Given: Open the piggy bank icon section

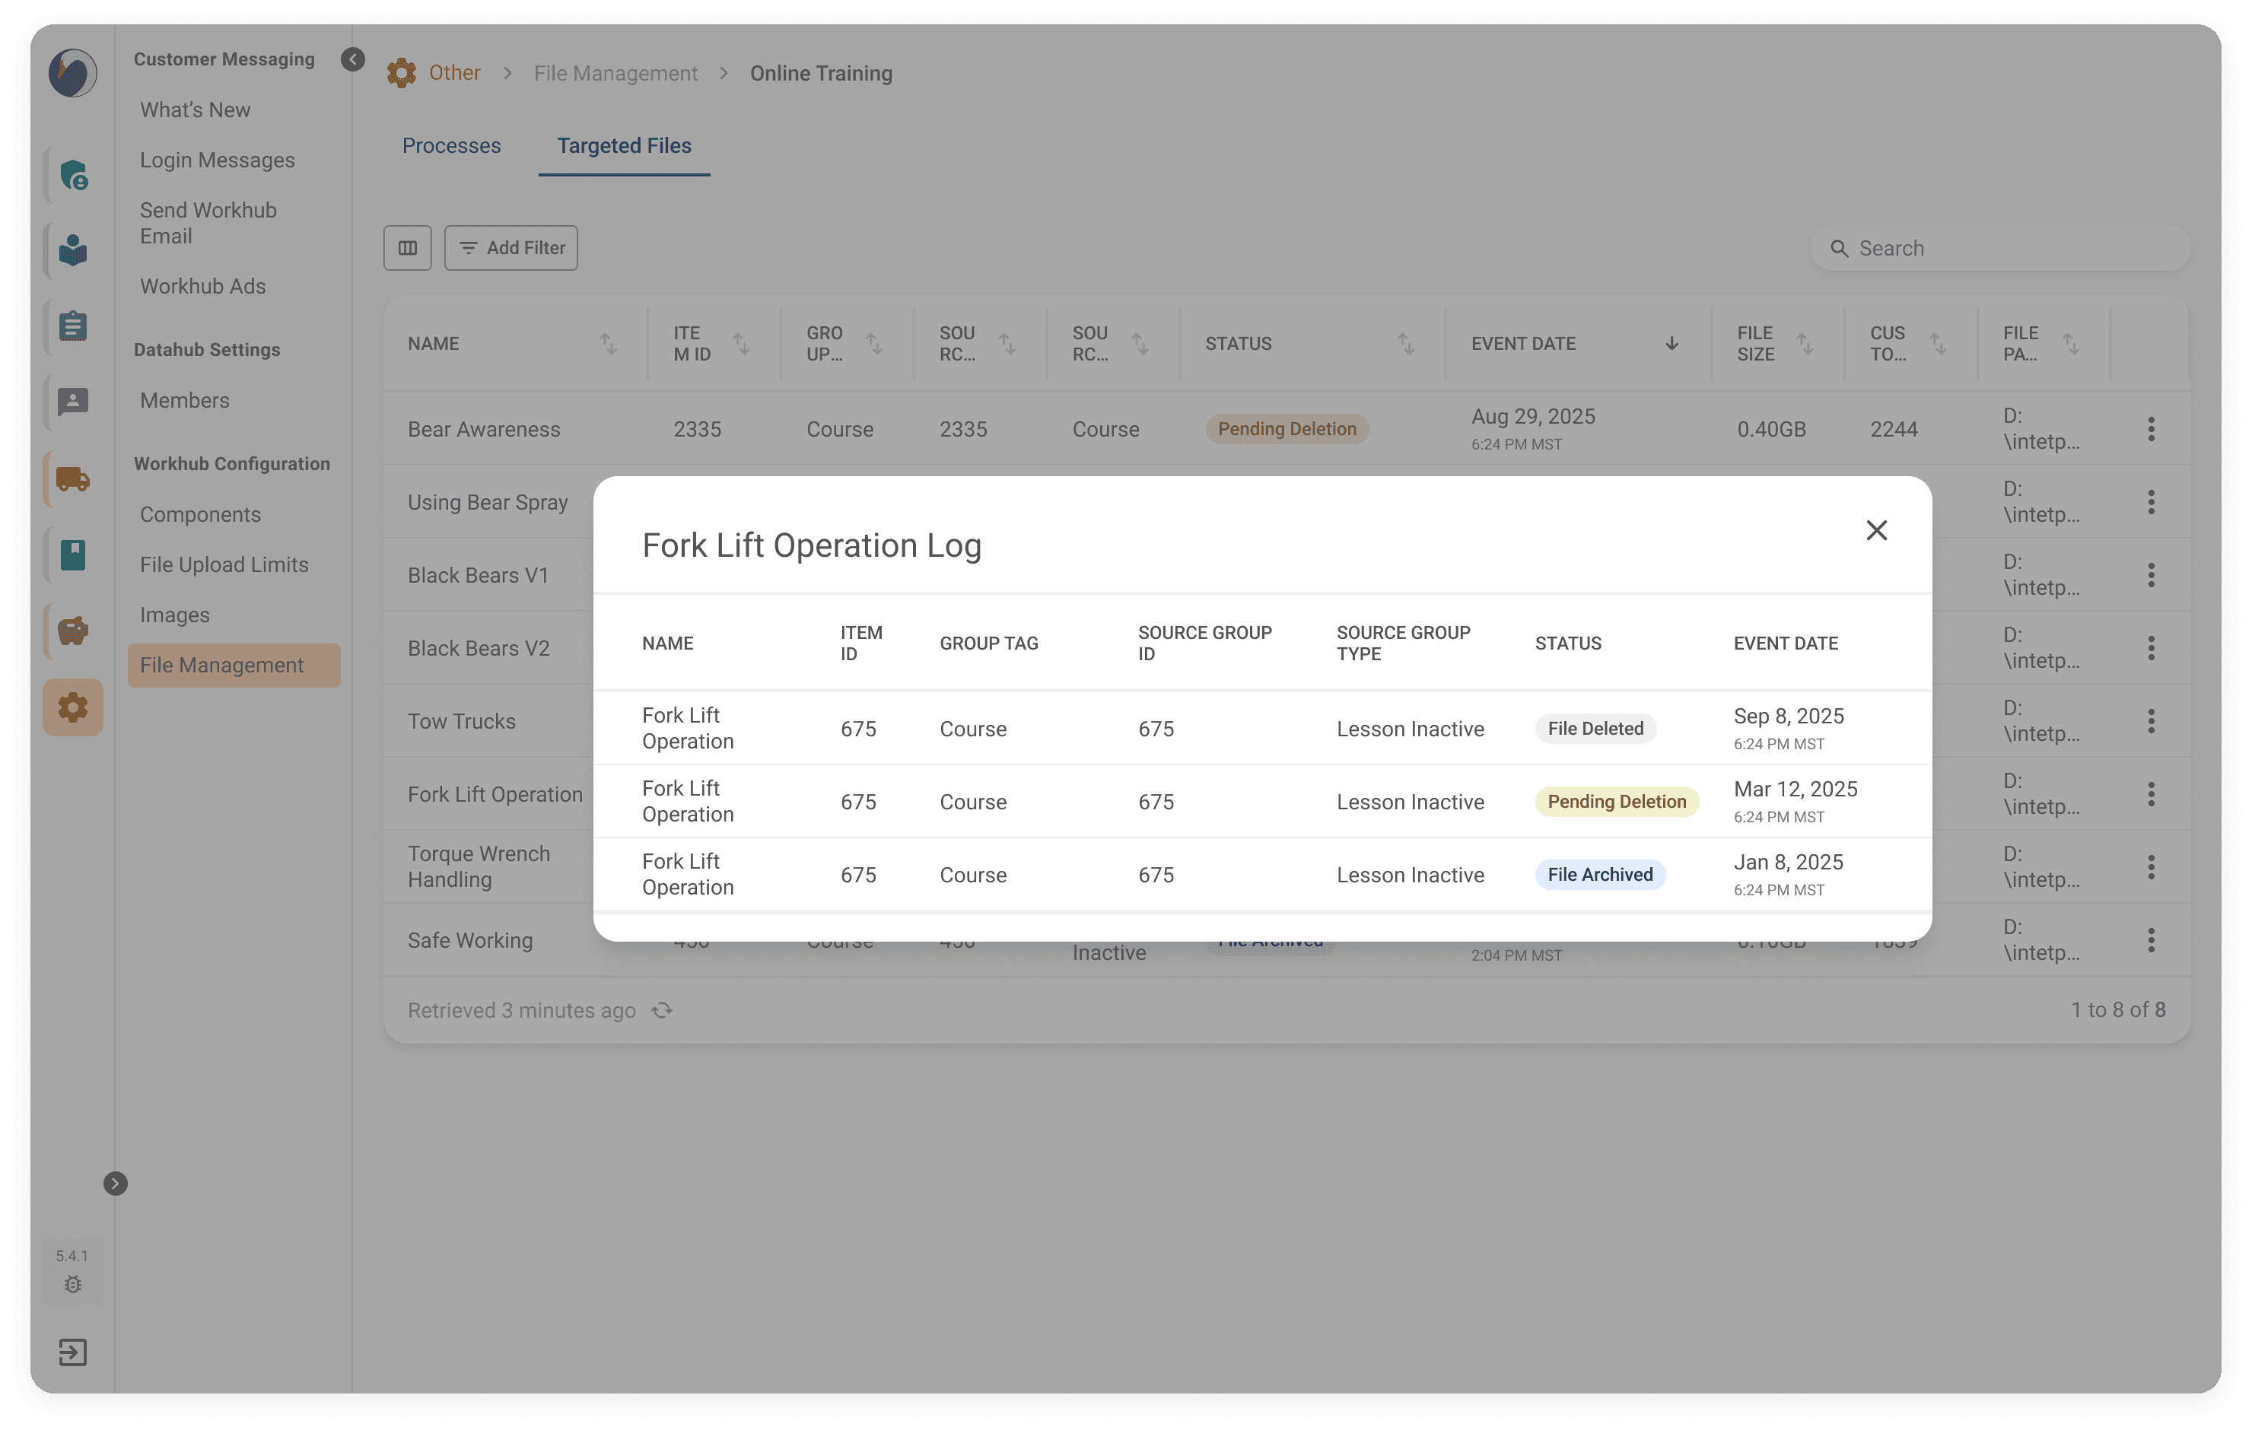Looking at the screenshot, I should click(x=73, y=631).
